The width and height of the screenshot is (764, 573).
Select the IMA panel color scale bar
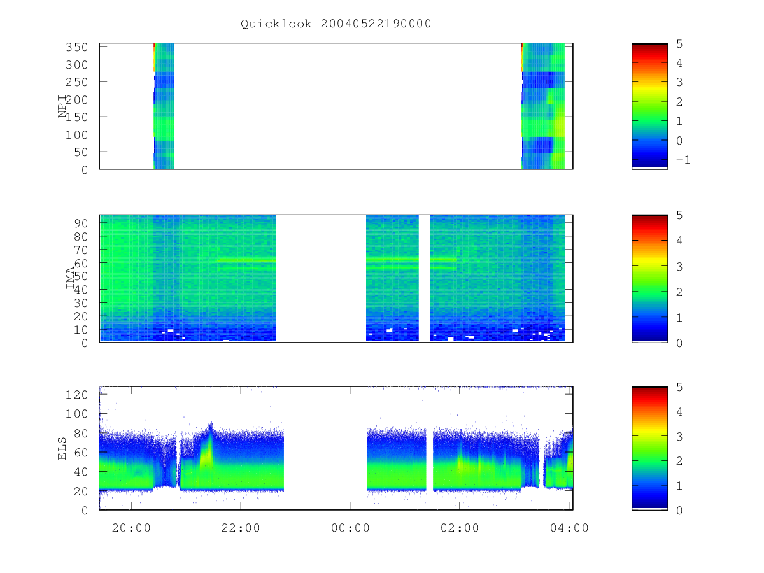click(x=649, y=278)
